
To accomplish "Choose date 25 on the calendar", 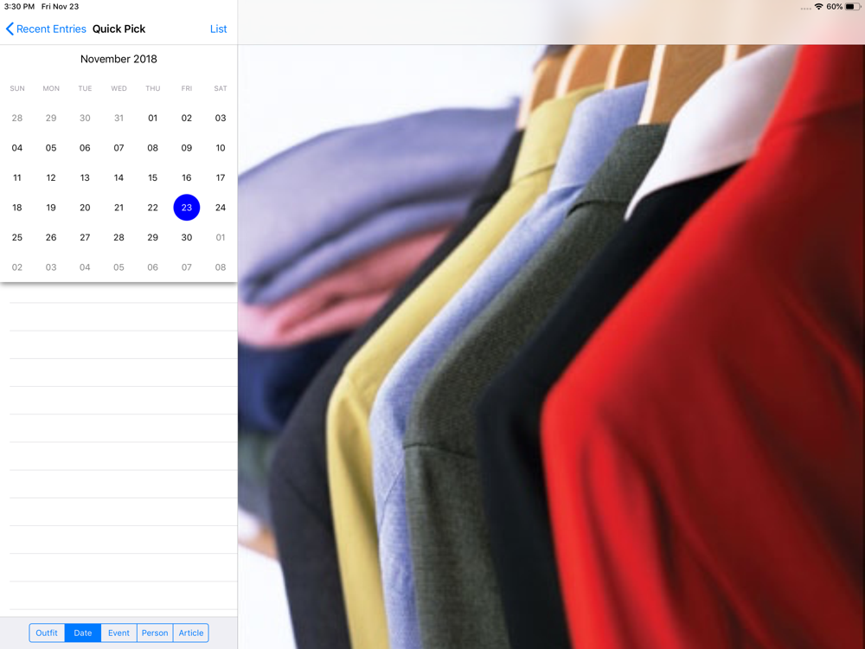I will pos(17,237).
